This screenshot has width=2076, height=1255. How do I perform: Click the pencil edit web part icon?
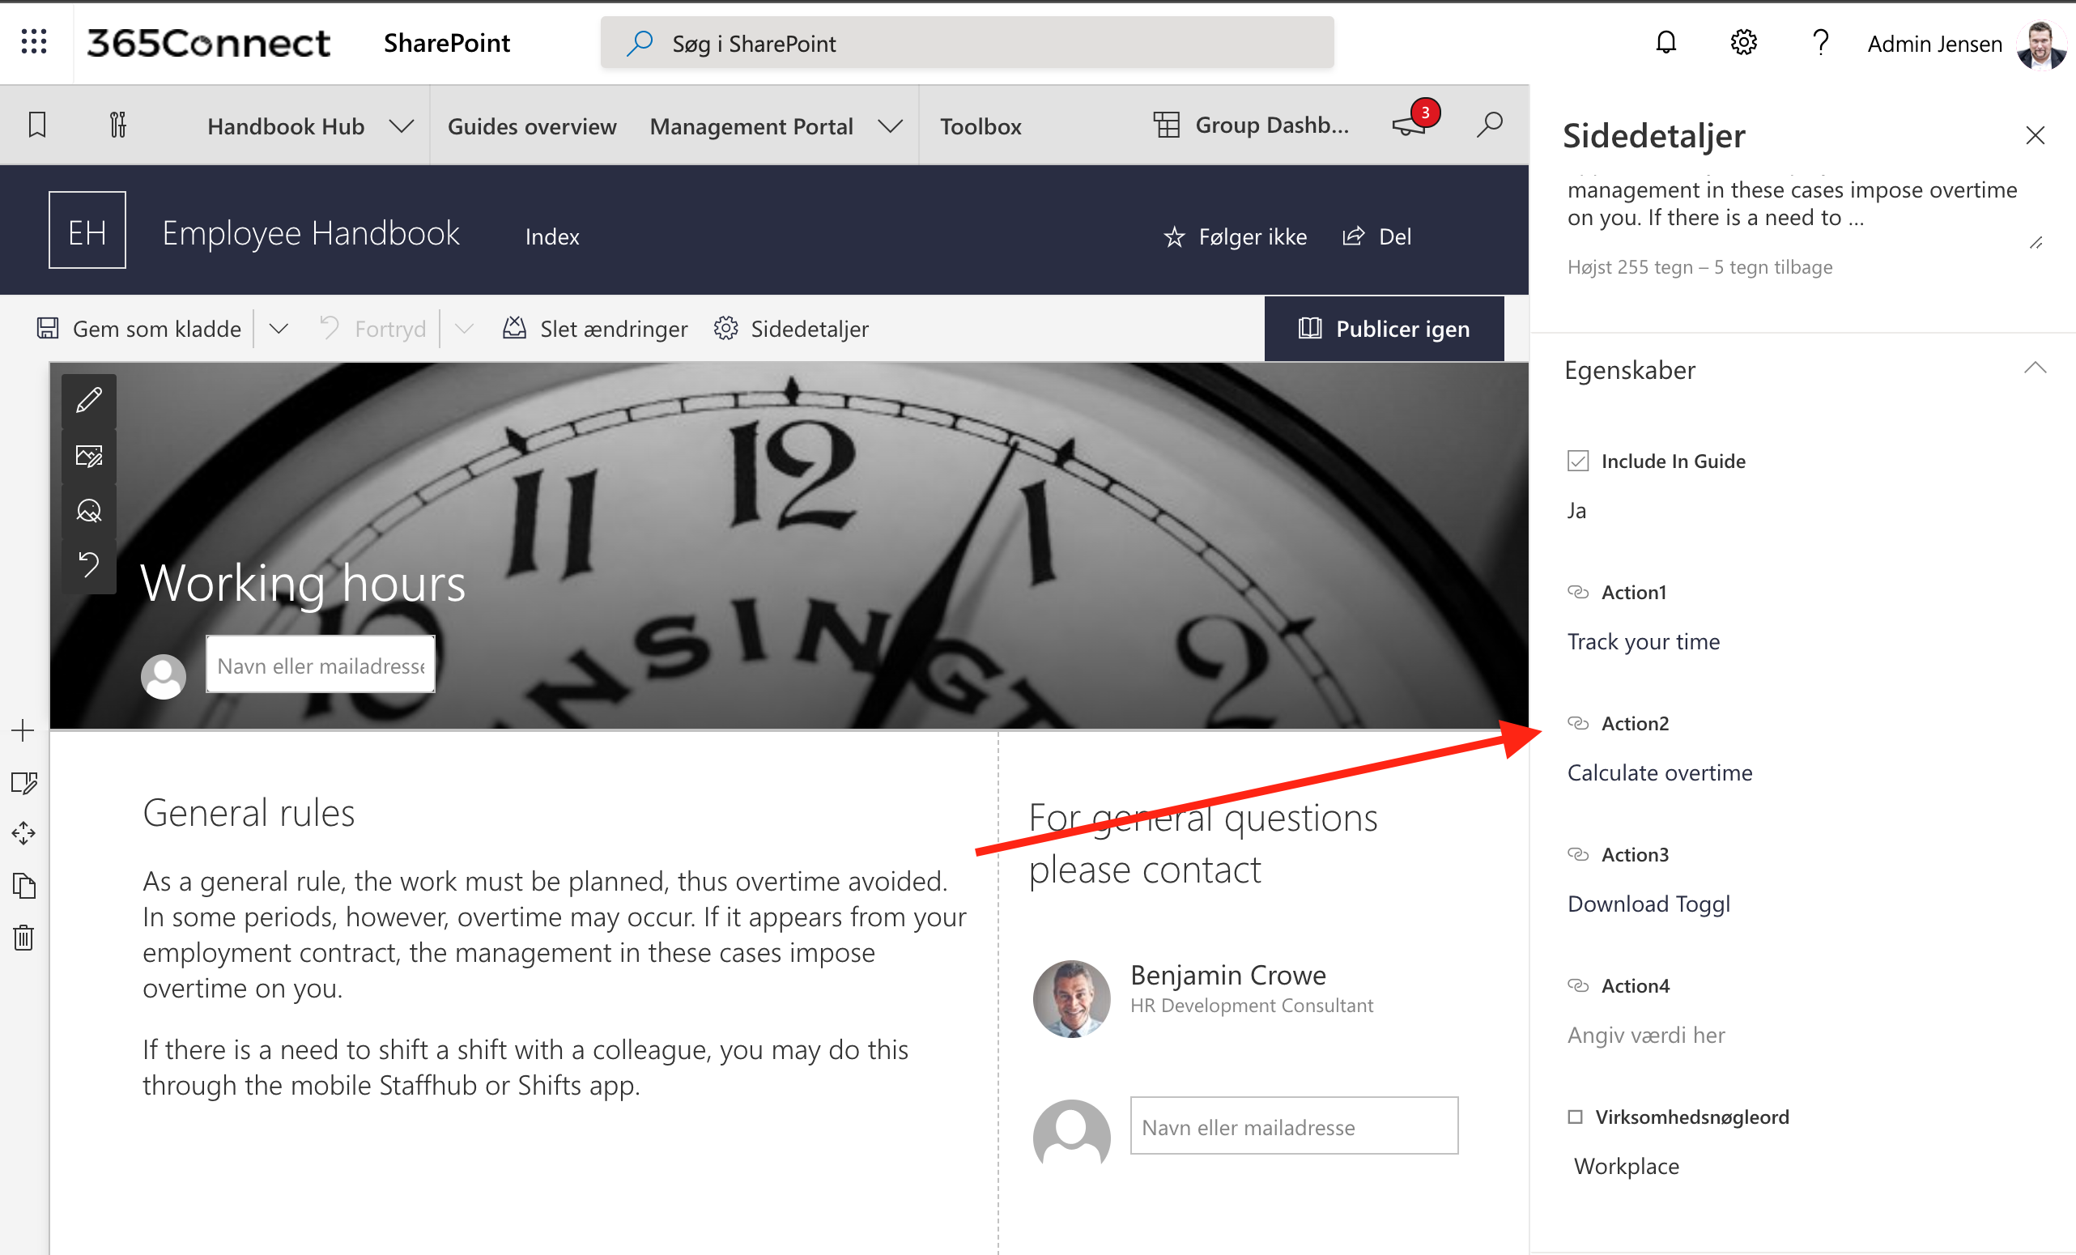(x=89, y=400)
